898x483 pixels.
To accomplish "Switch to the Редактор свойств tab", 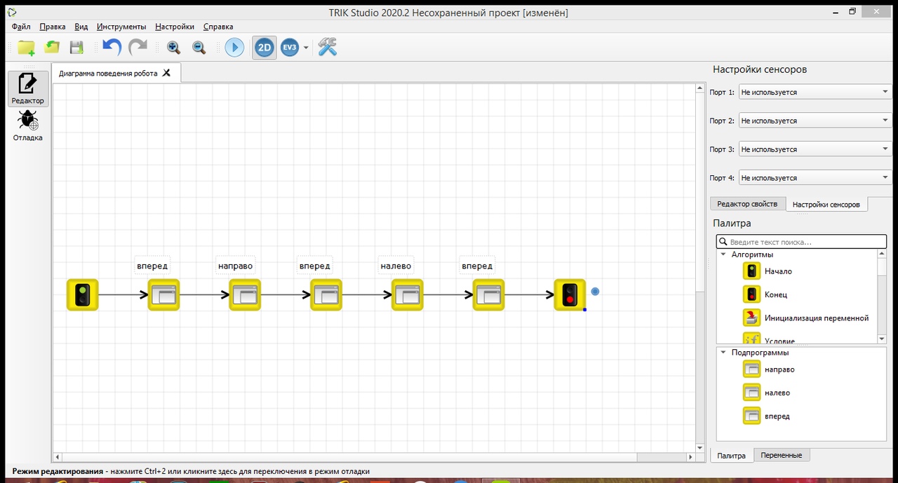I will pyautogui.click(x=746, y=204).
